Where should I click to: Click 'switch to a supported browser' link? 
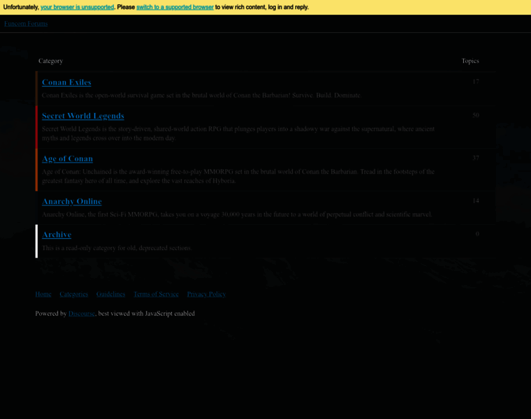(x=175, y=7)
